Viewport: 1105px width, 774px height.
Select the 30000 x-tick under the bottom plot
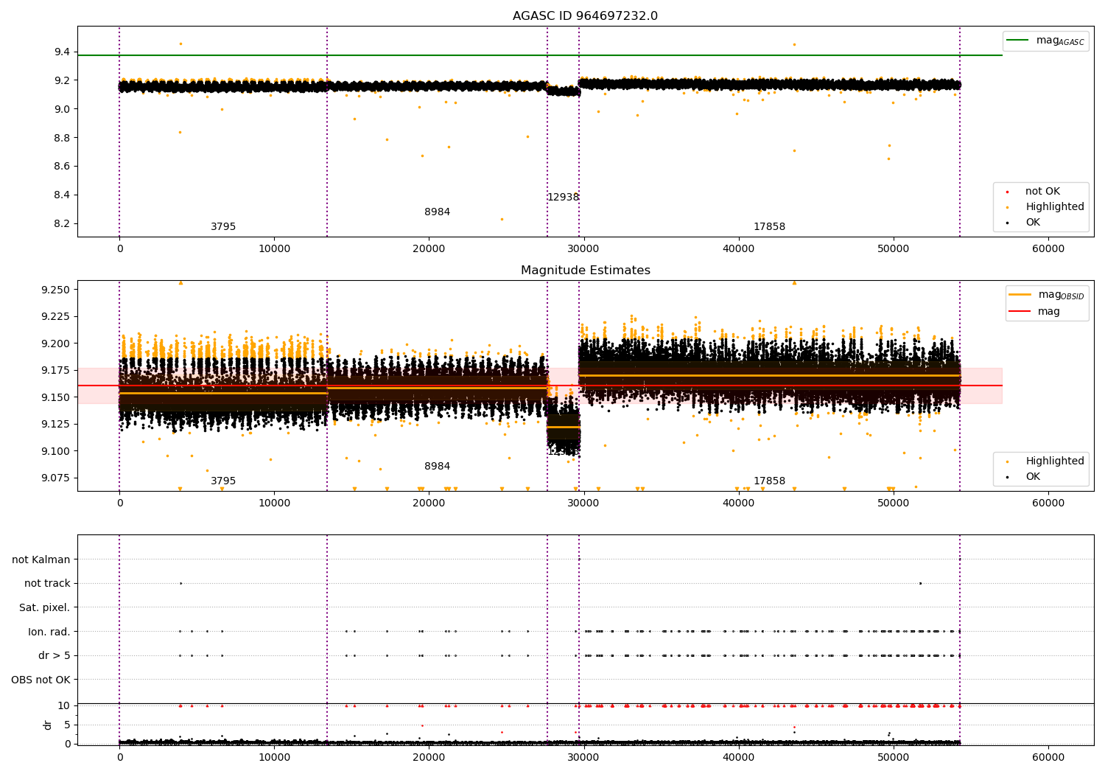pyautogui.click(x=583, y=758)
